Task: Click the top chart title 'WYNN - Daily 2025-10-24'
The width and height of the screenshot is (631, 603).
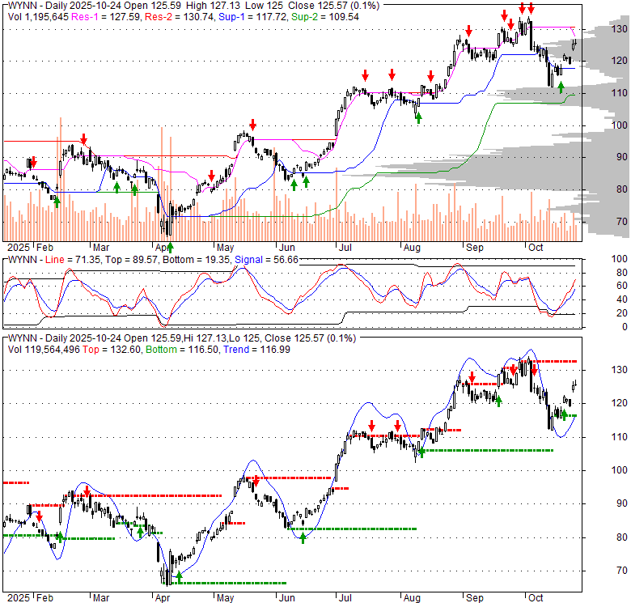Action: (x=65, y=6)
